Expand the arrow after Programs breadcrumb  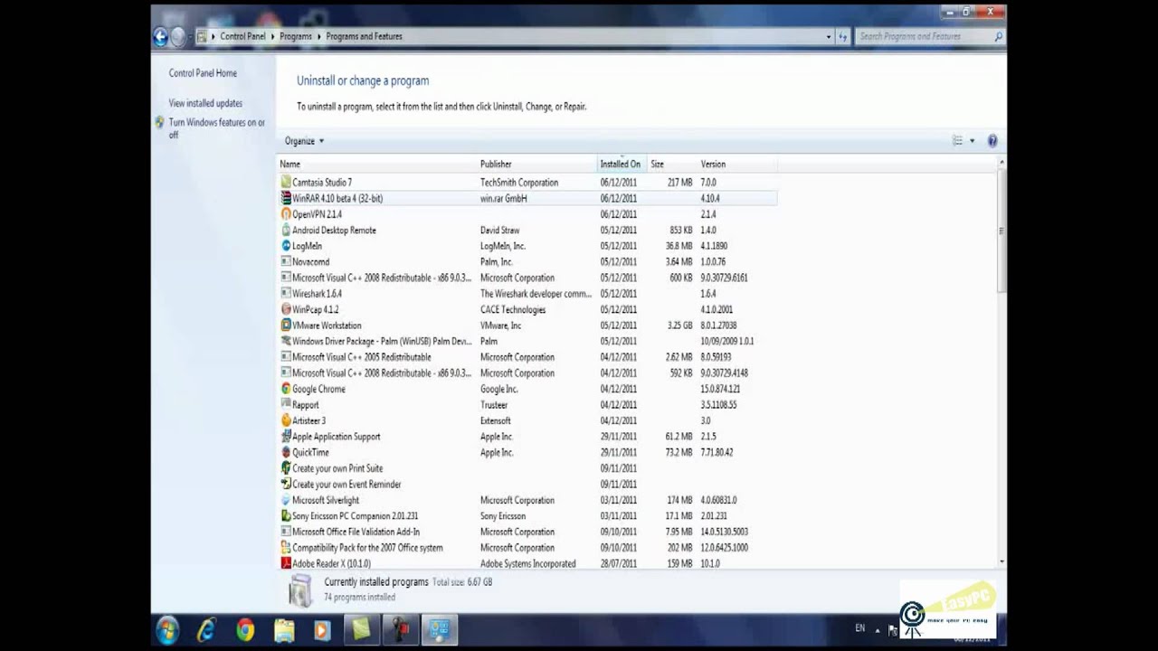point(319,36)
